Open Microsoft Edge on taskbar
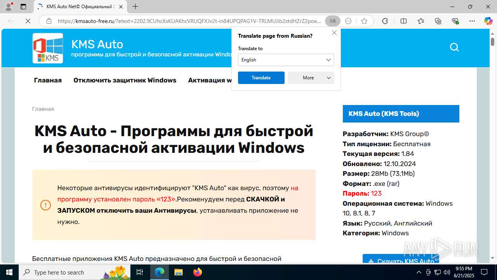Viewport: 497px width, 280px height. pyautogui.click(x=160, y=272)
